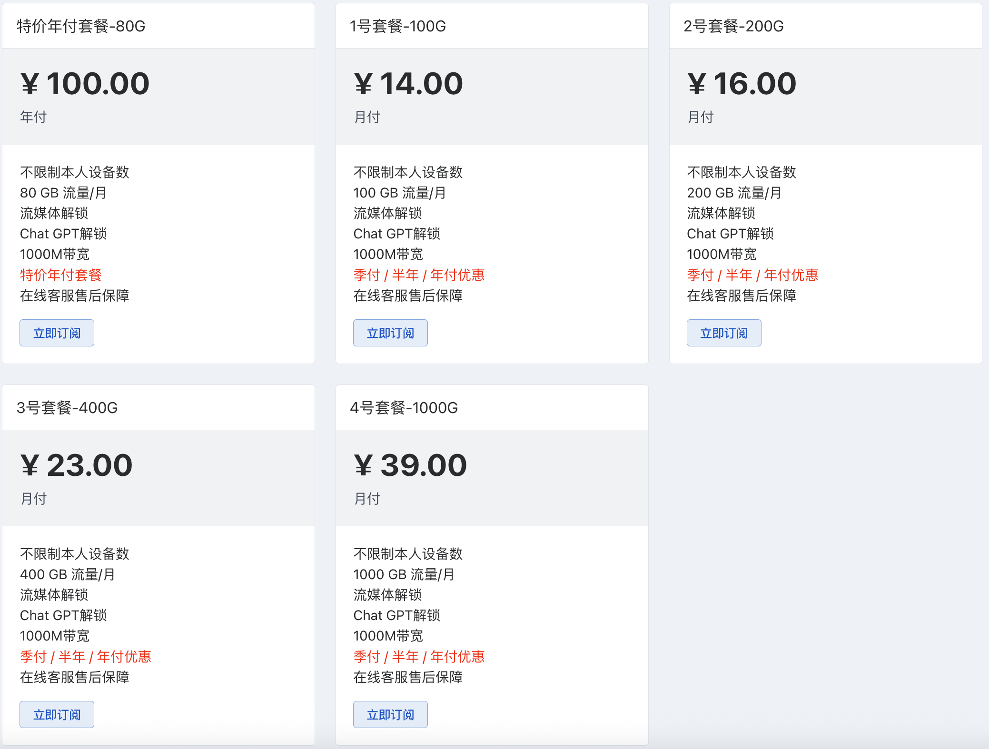Subscribe to the 特价年付套餐-80G plan

[57, 333]
